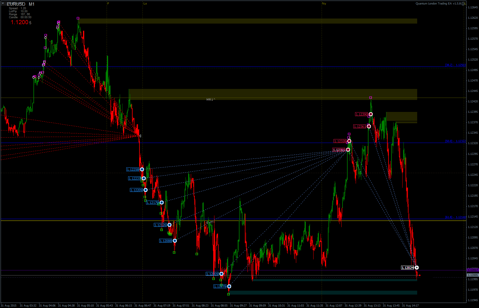Select the Spread 1.20 info line
The image size is (479, 308).
click(x=17, y=8)
